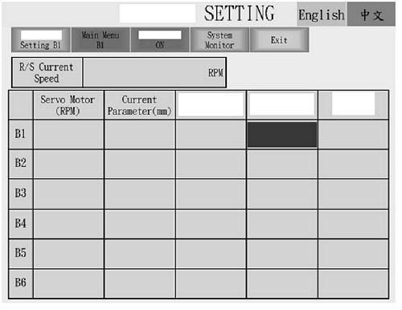The image size is (402, 310).
Task: Toggle the ON switch button
Action: (x=160, y=40)
